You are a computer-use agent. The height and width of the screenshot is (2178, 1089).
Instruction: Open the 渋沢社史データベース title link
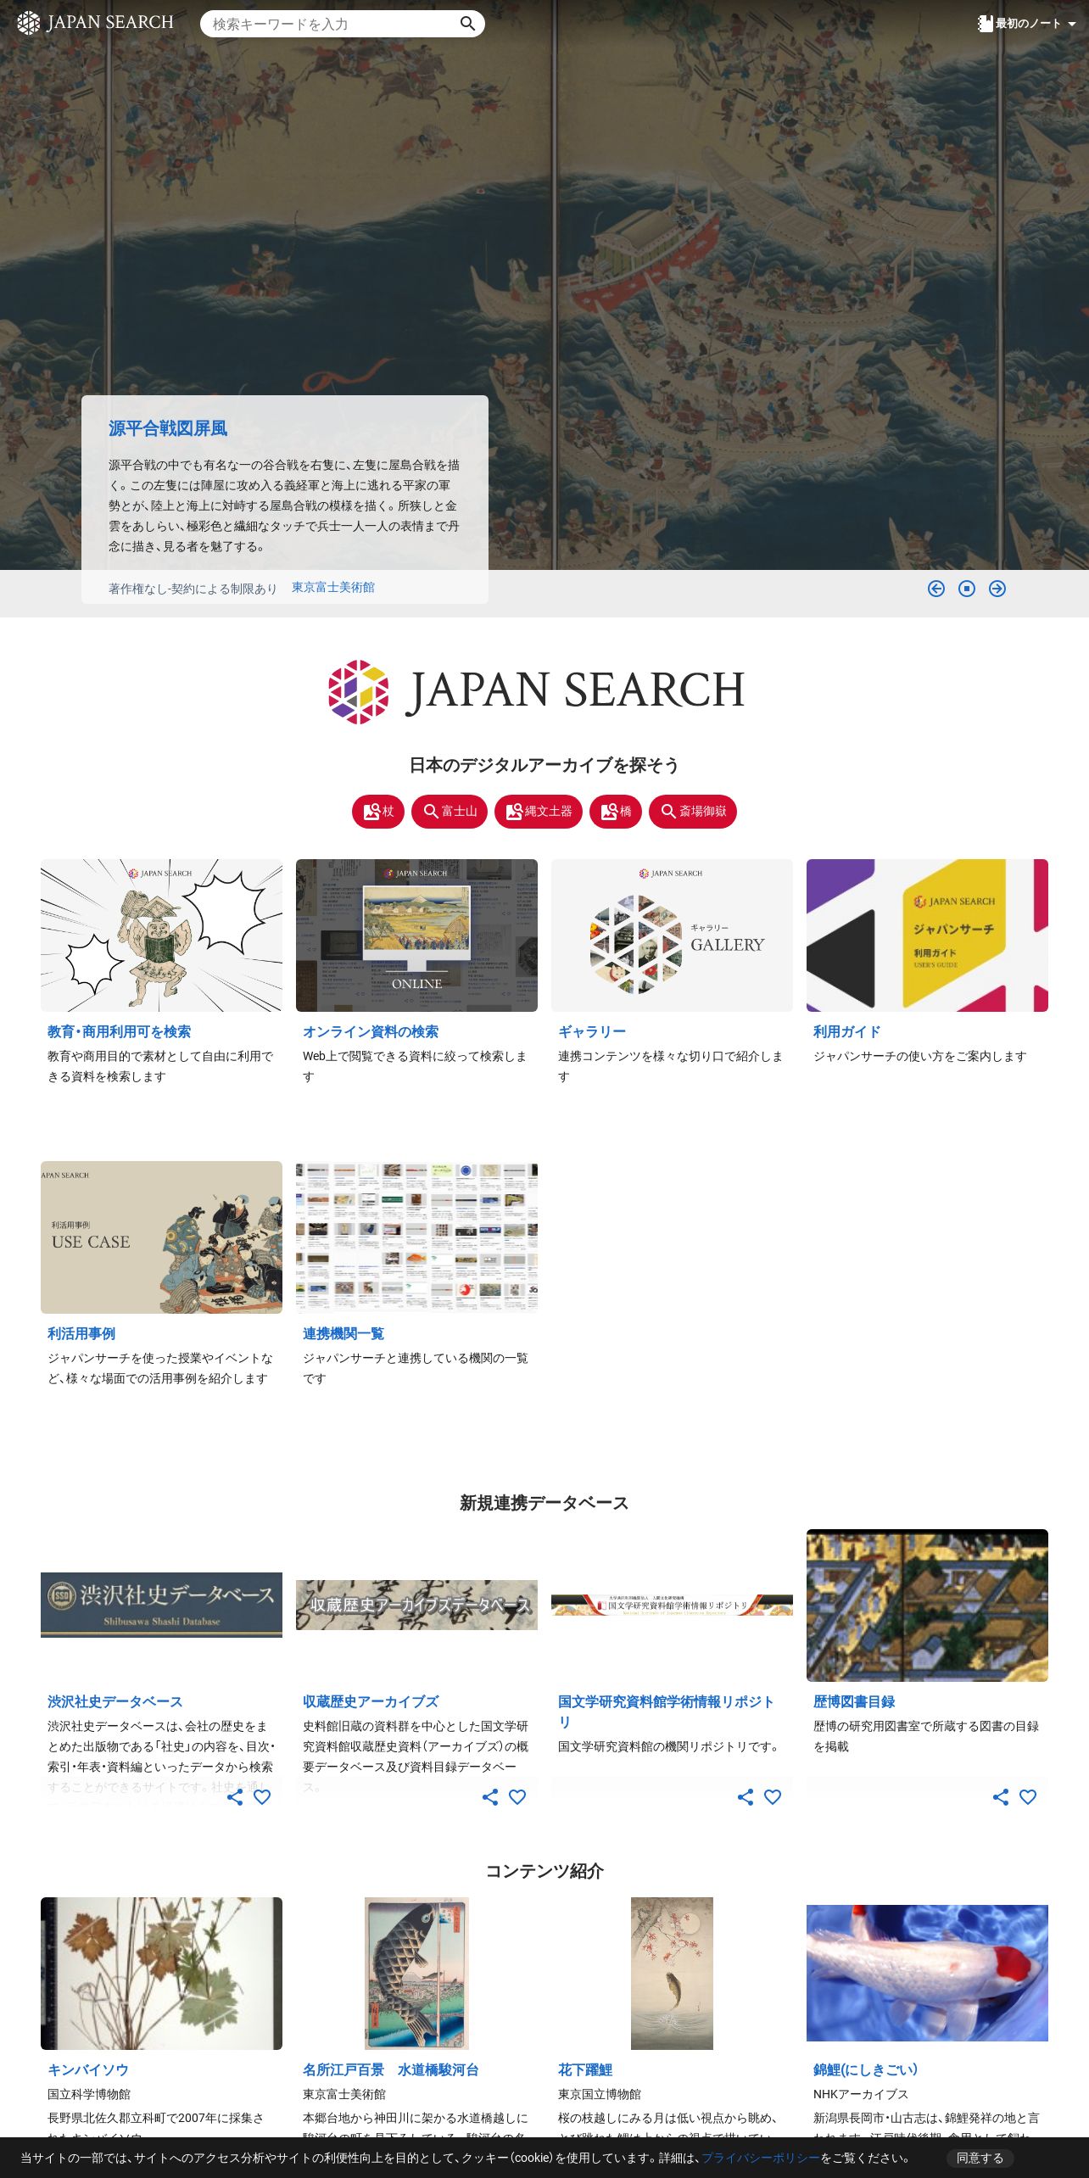point(115,1701)
